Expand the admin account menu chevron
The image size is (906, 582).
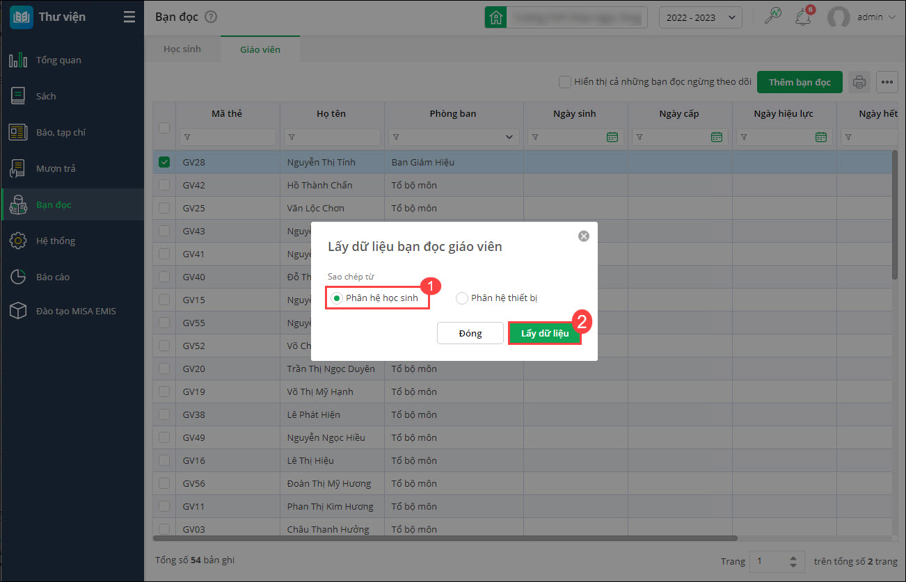(891, 17)
